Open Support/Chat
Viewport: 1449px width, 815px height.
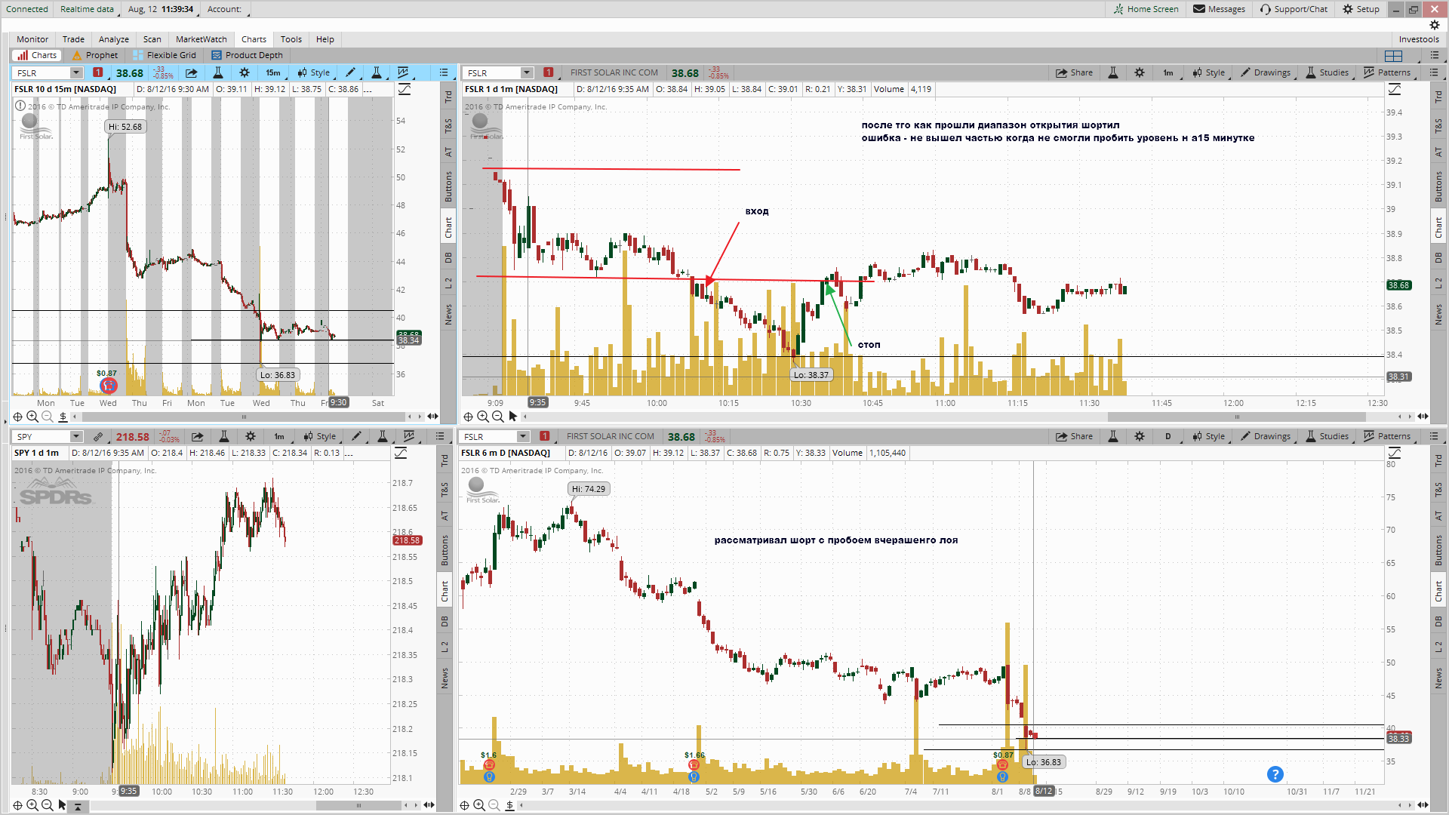(1294, 9)
